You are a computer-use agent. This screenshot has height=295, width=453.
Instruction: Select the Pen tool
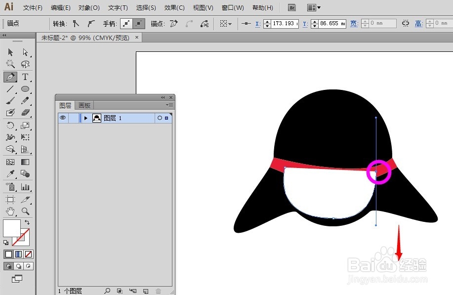10,77
